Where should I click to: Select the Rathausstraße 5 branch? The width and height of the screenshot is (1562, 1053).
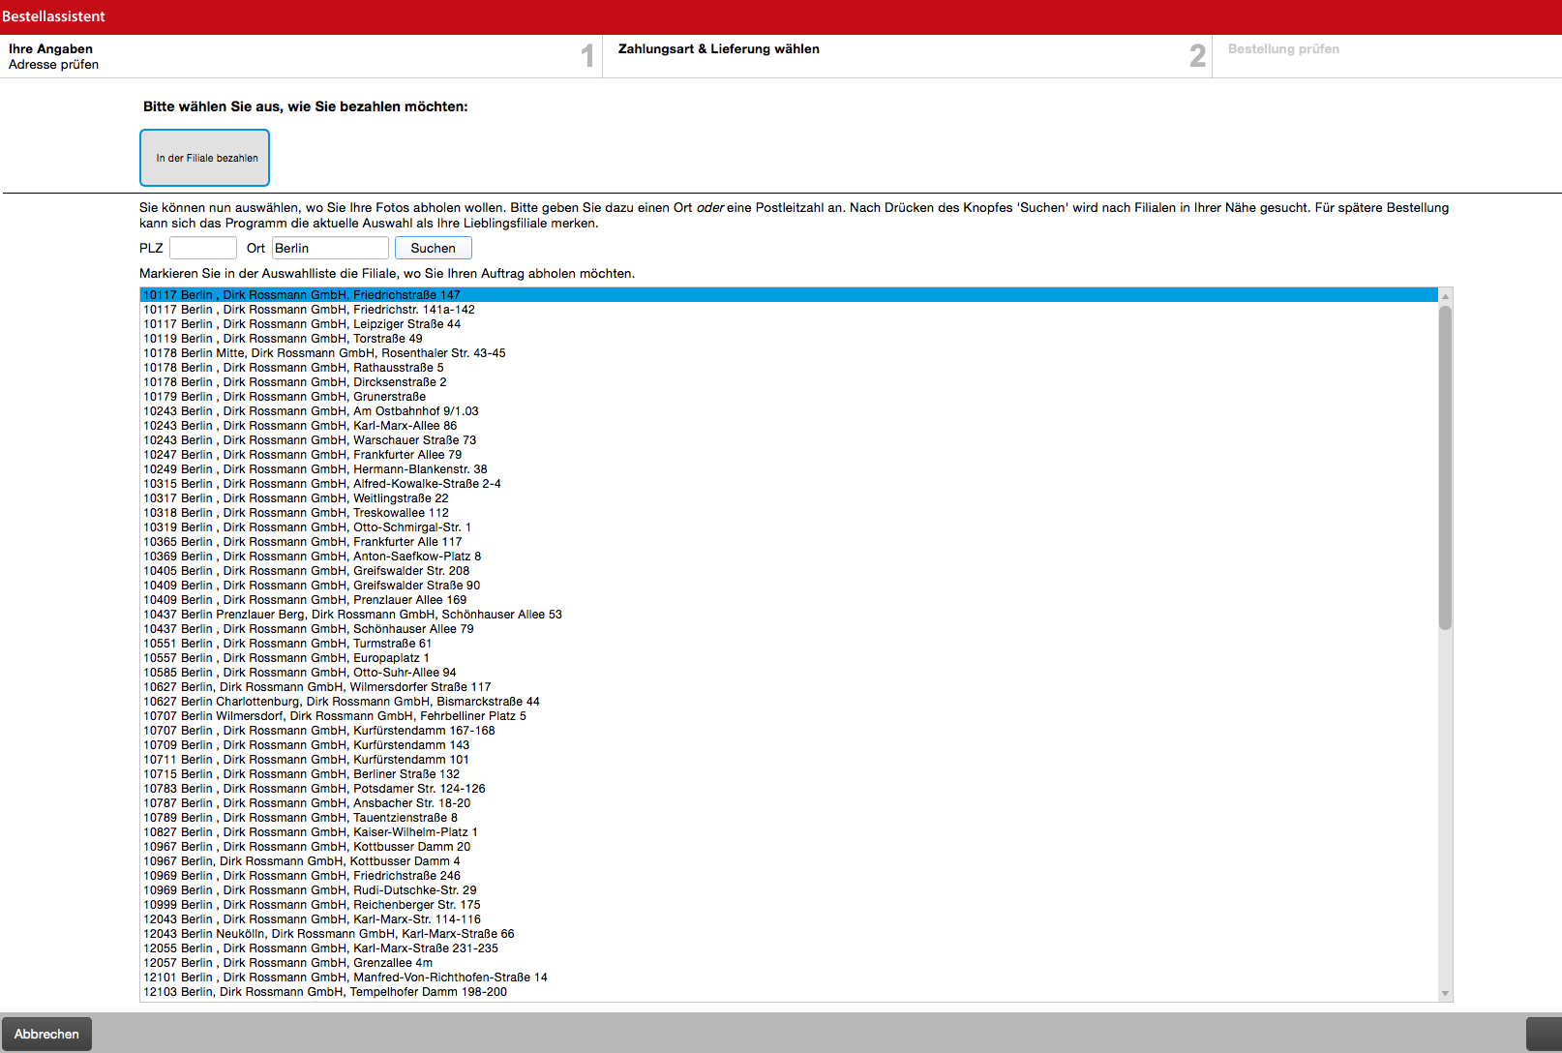[x=789, y=368]
